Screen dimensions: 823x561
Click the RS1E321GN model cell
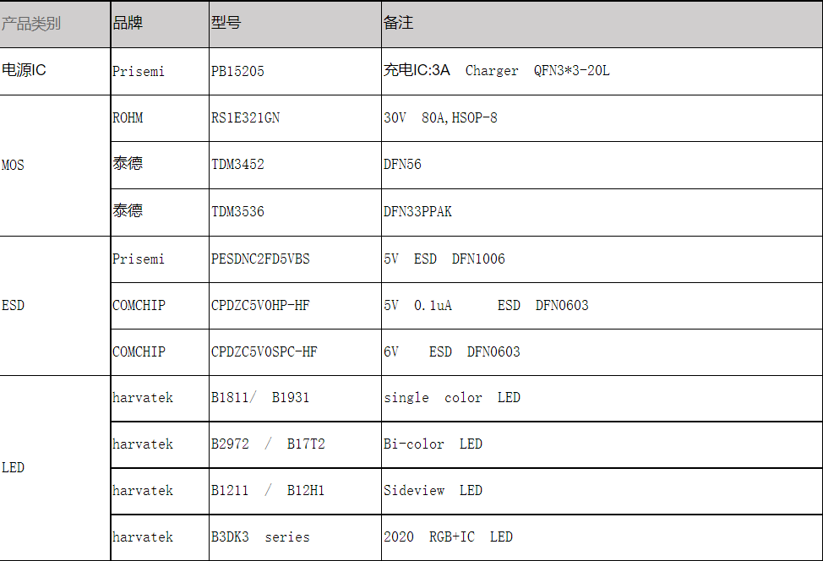[x=296, y=118]
